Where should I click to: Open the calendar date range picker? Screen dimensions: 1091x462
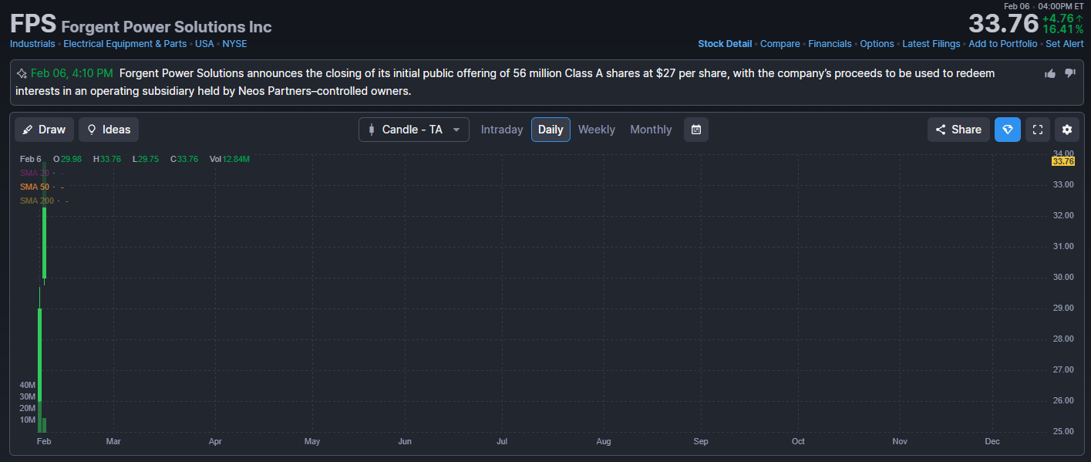696,130
